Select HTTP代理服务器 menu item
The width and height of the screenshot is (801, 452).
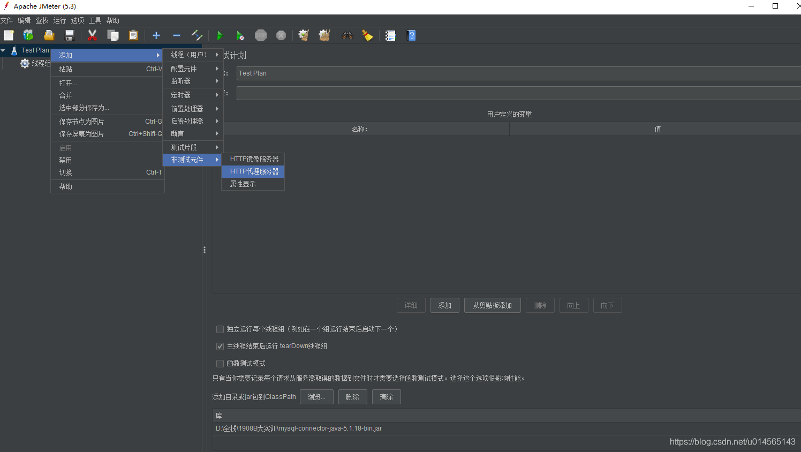pos(253,171)
